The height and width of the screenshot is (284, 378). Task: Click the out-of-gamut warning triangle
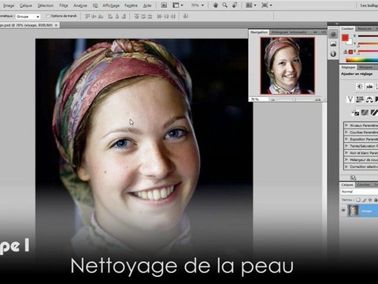click(346, 52)
